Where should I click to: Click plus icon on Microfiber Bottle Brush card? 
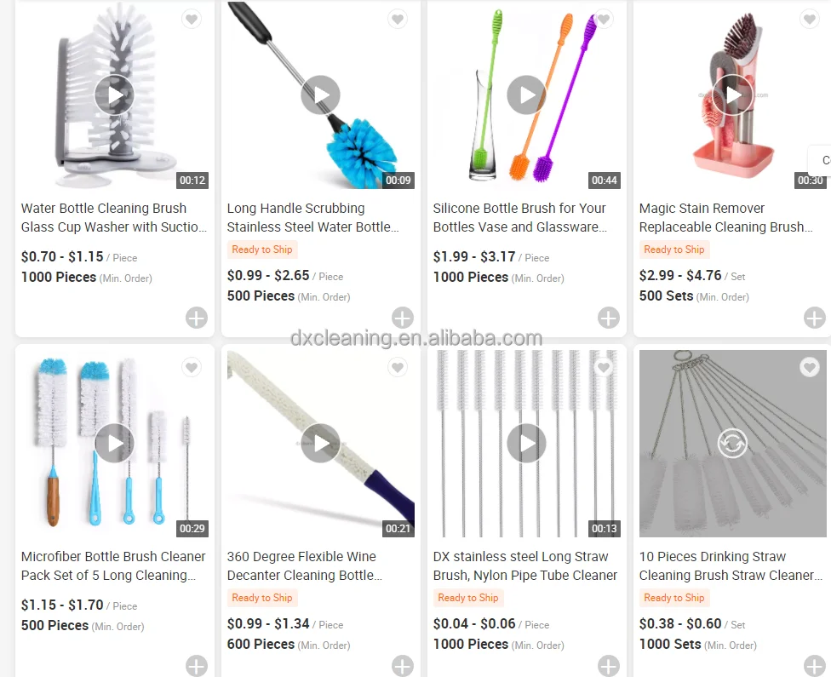[197, 666]
